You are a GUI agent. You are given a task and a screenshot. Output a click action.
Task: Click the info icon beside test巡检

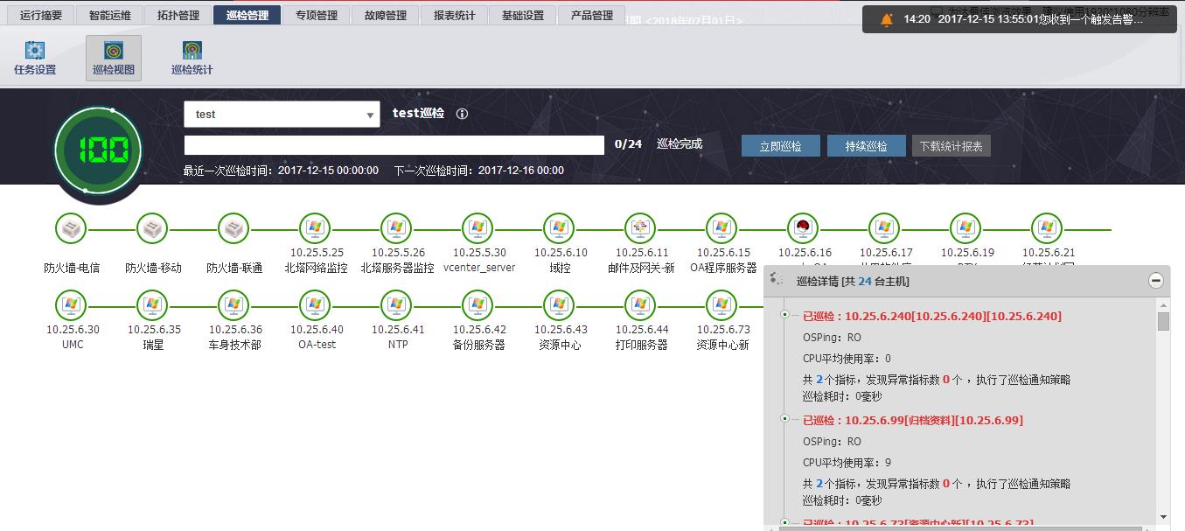click(x=462, y=113)
